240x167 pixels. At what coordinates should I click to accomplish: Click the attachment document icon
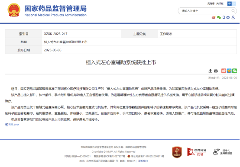click(x=6, y=125)
